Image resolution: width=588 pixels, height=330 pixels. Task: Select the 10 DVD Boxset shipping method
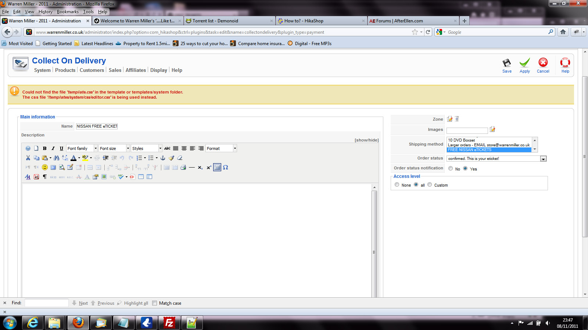click(489, 140)
